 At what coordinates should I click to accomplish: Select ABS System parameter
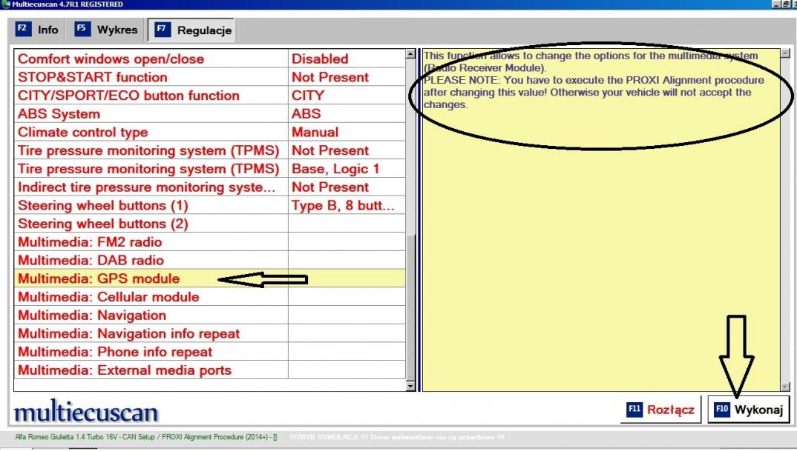coord(209,113)
